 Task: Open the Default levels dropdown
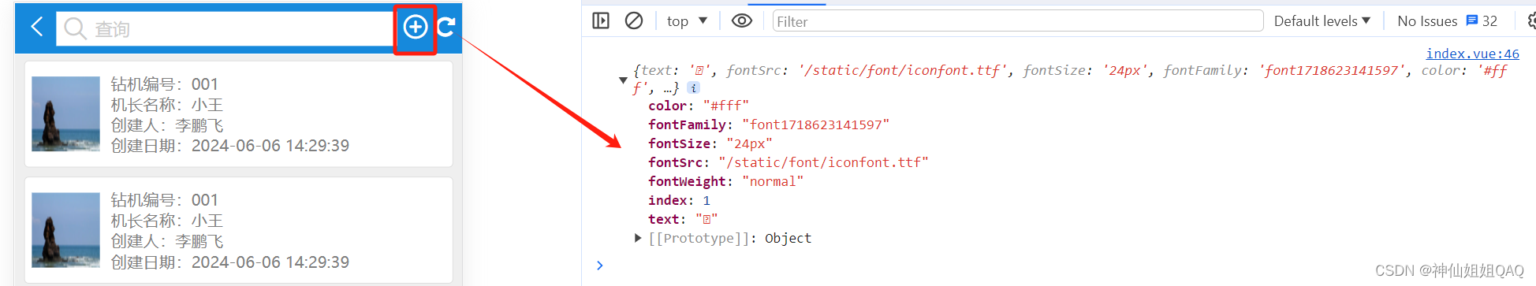[x=1322, y=21]
